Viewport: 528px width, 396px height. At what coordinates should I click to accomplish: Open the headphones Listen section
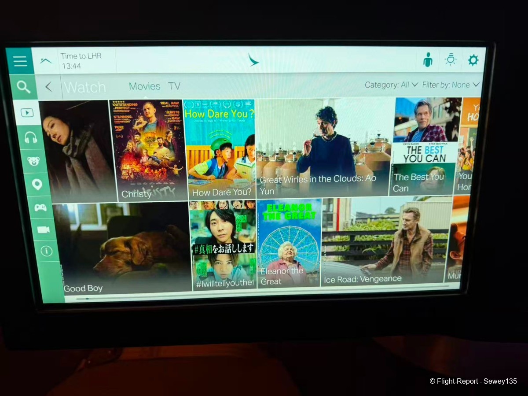tap(30, 137)
